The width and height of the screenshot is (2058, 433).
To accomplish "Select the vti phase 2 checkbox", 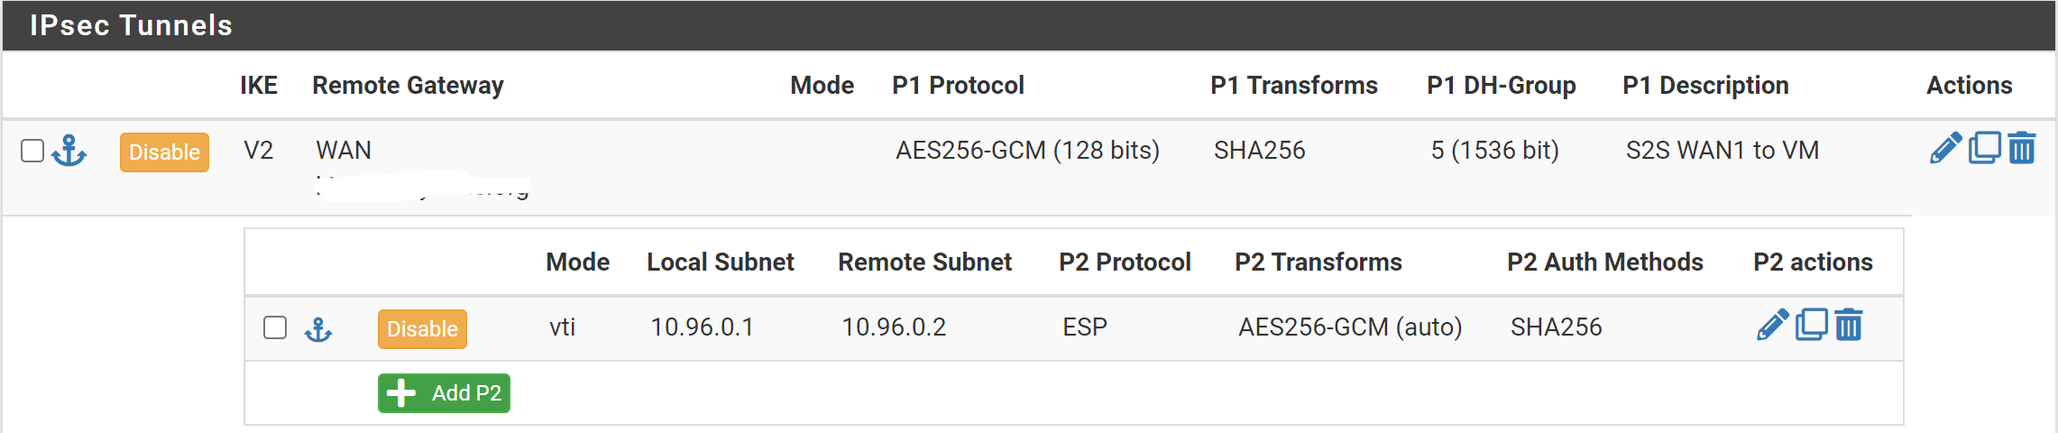I will [x=275, y=327].
